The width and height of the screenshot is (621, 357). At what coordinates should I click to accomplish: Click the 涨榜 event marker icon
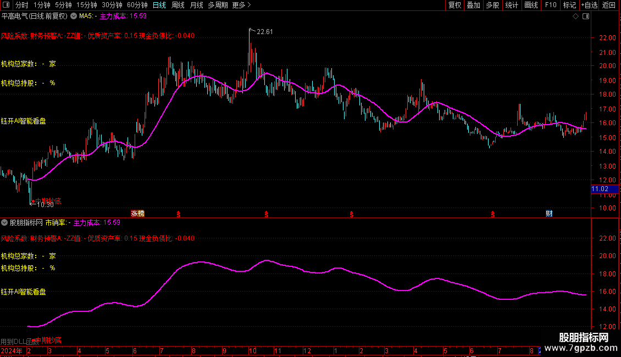[x=137, y=213]
